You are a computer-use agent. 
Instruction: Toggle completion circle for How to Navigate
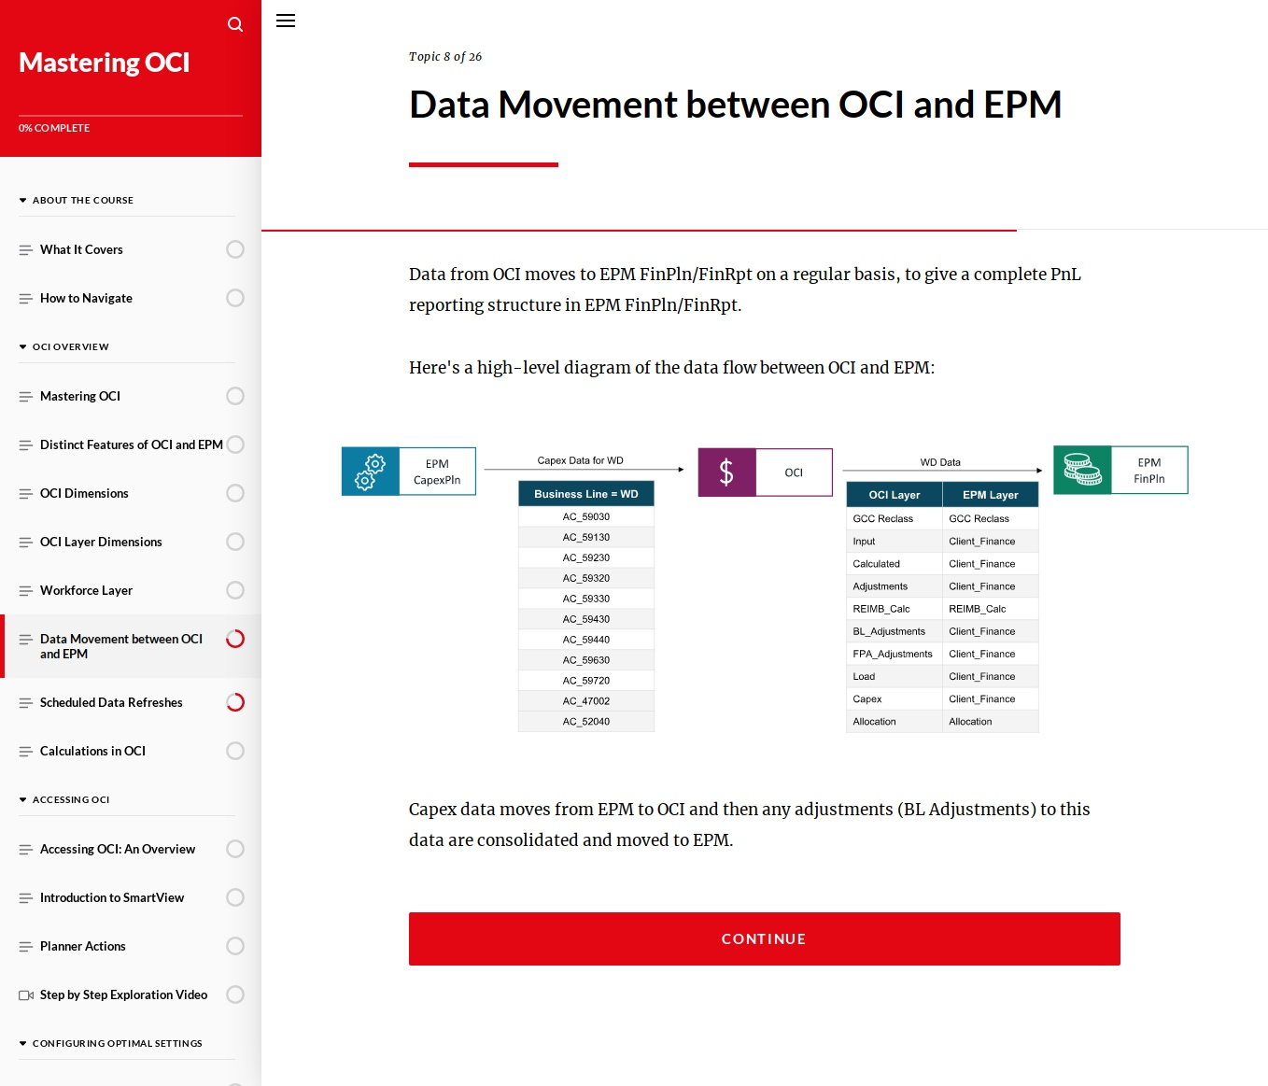tap(235, 298)
